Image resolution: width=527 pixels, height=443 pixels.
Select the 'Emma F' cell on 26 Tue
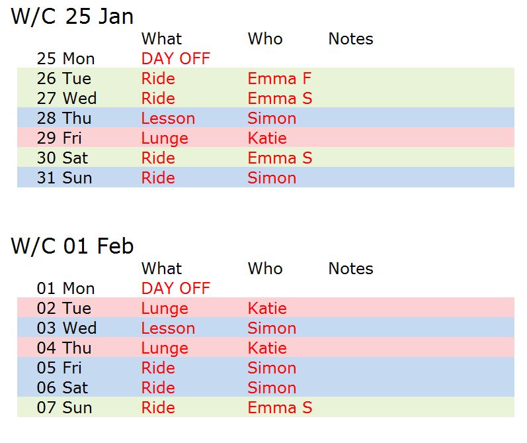pos(279,79)
